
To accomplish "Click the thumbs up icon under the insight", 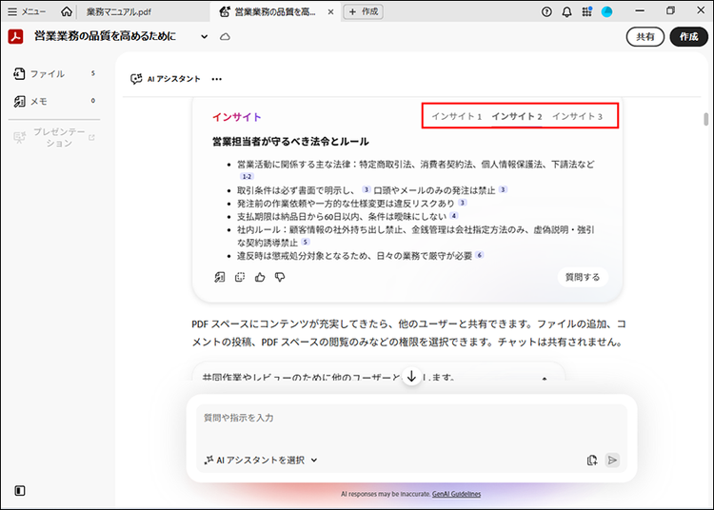I will pos(260,277).
